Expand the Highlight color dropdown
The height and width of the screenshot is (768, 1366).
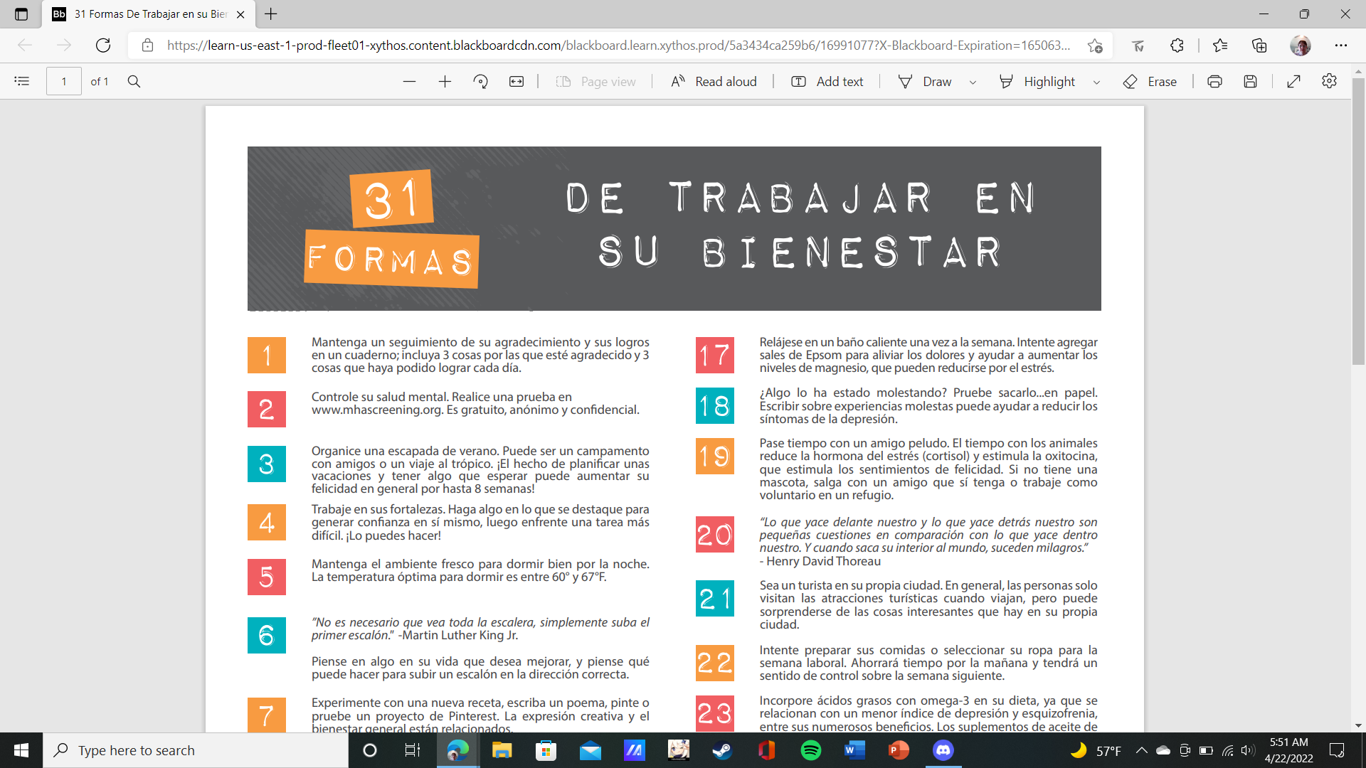coord(1096,82)
